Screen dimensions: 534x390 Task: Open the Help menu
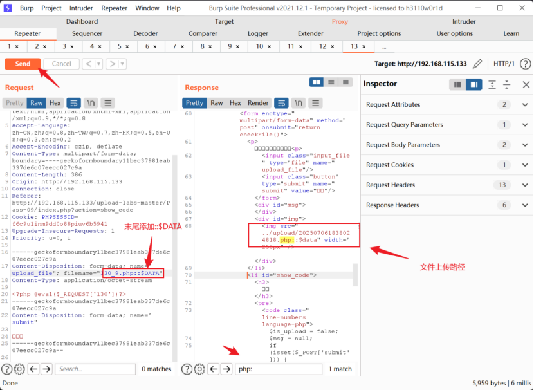(x=173, y=8)
